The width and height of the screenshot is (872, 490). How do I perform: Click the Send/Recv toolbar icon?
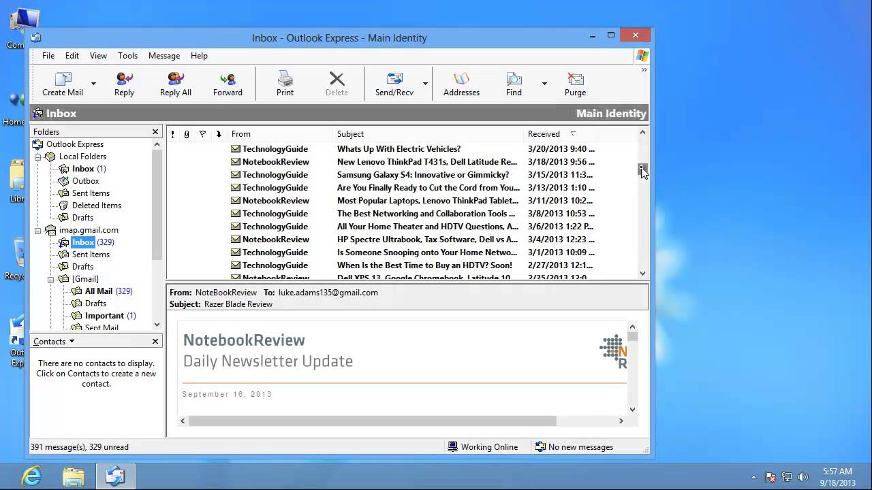click(x=394, y=84)
